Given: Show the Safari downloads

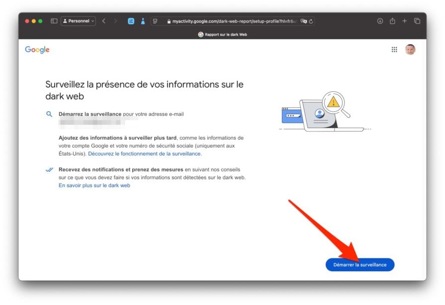Looking at the screenshot, I should pyautogui.click(x=380, y=21).
